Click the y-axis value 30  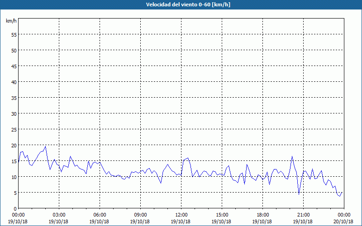click(x=14, y=114)
